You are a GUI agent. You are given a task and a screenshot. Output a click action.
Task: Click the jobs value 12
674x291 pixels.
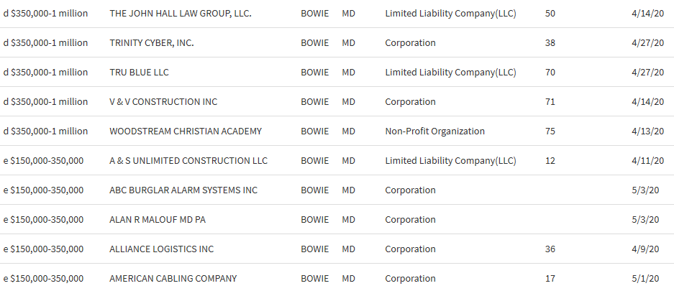pyautogui.click(x=550, y=161)
